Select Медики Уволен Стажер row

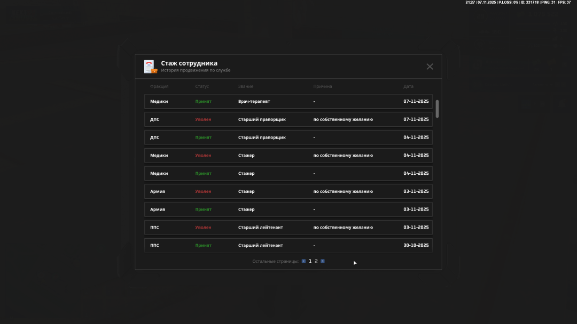click(x=288, y=156)
